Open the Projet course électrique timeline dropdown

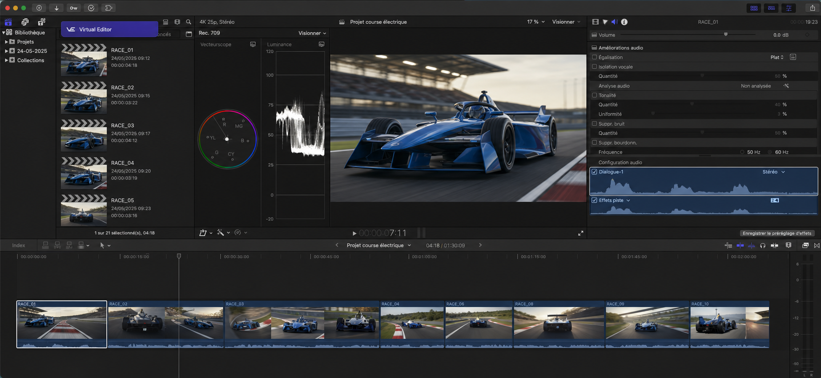[x=379, y=245]
